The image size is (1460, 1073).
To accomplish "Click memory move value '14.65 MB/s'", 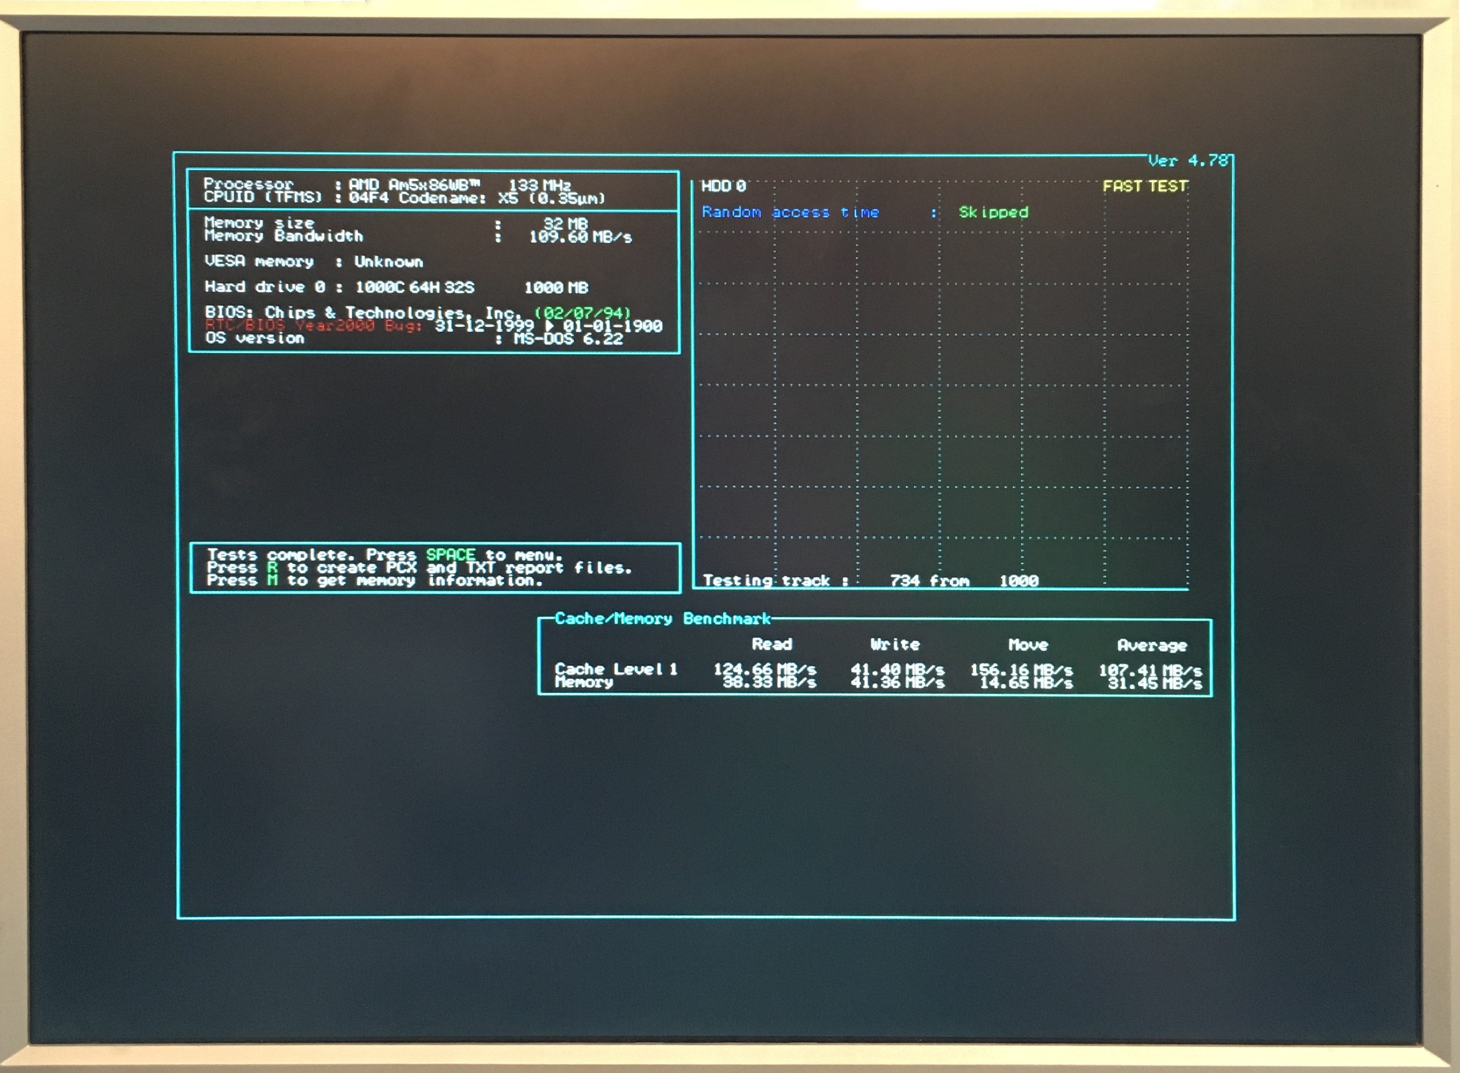I will click(1026, 682).
